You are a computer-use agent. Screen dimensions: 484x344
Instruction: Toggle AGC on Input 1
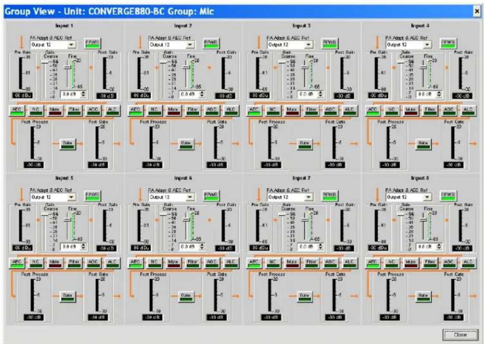pos(93,110)
